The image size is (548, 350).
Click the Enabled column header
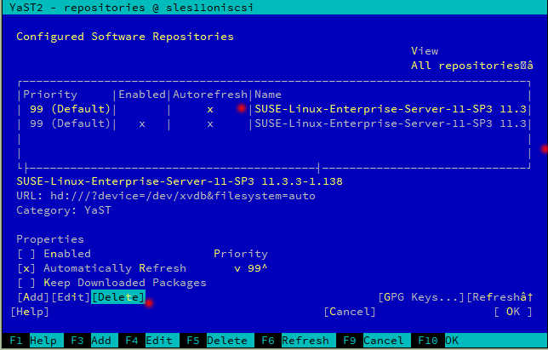142,95
